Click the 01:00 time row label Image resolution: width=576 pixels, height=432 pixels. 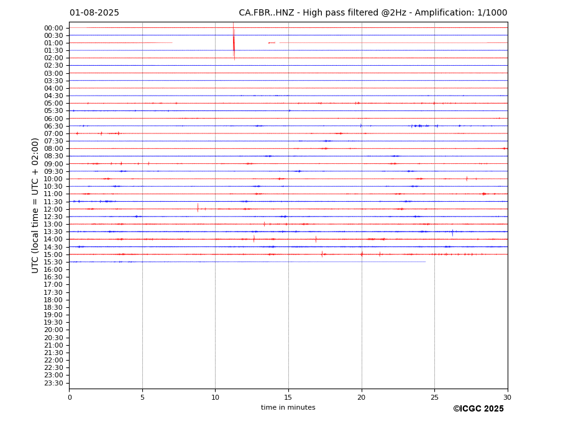(53, 43)
